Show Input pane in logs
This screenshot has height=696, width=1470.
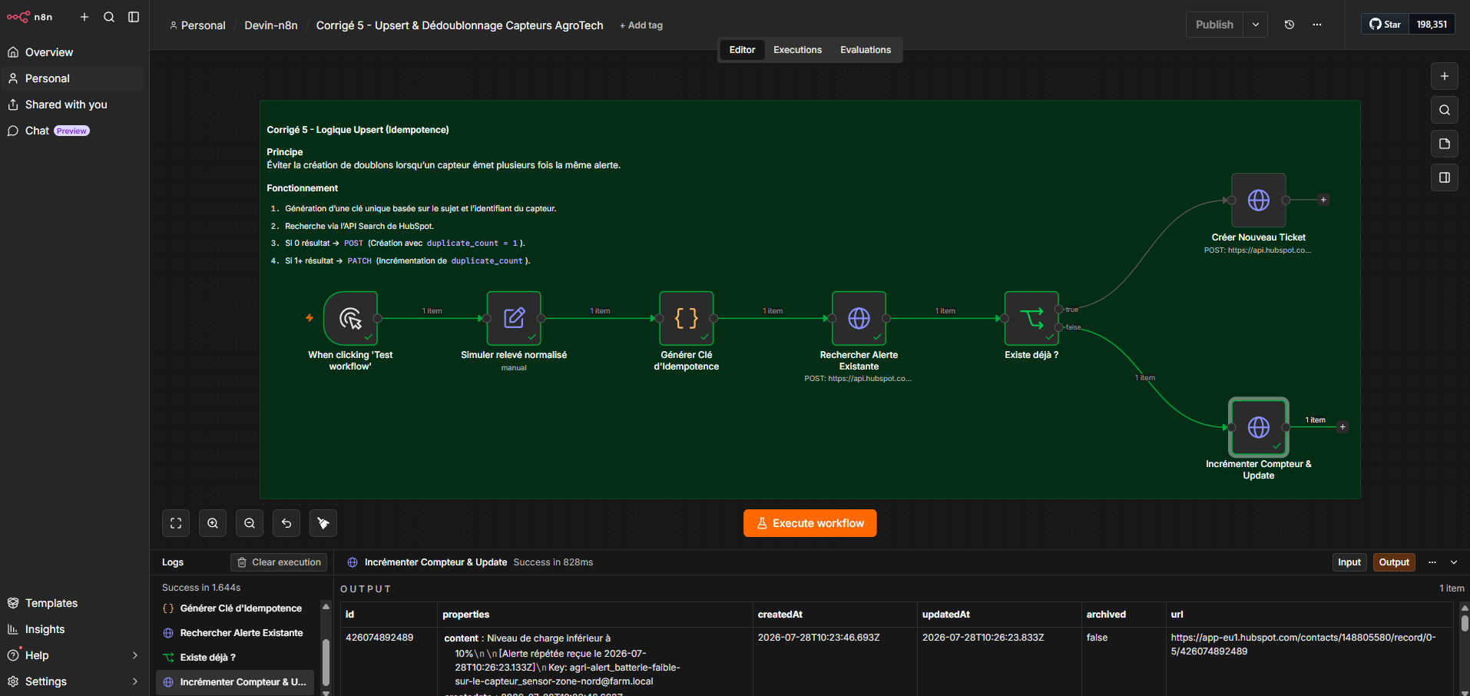click(x=1349, y=562)
